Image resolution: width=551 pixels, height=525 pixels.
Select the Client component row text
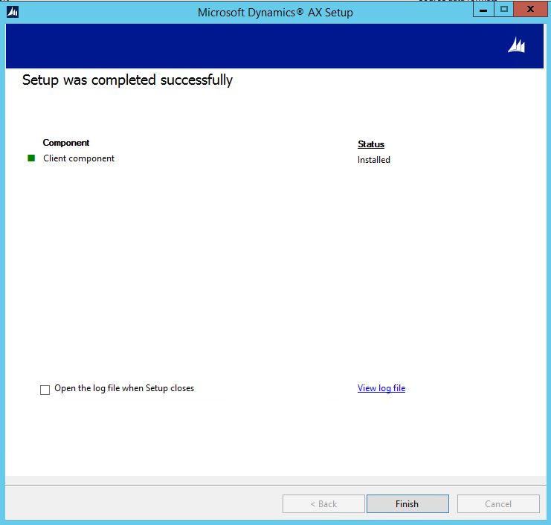[x=79, y=158]
